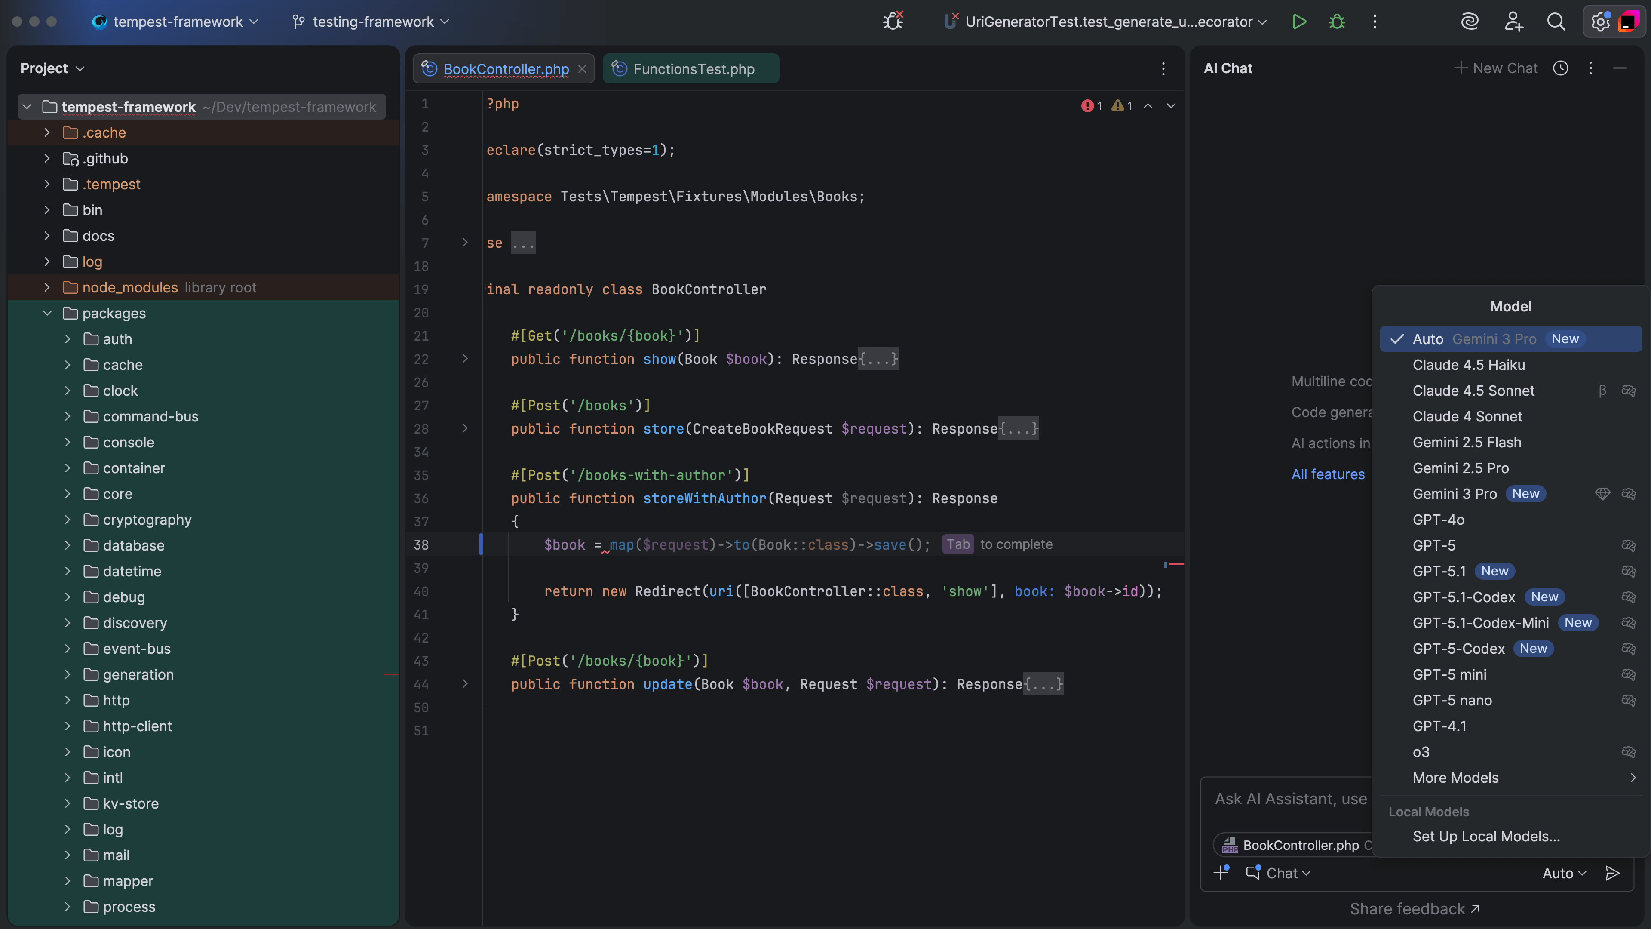Start a Code With Me session

[1513, 21]
